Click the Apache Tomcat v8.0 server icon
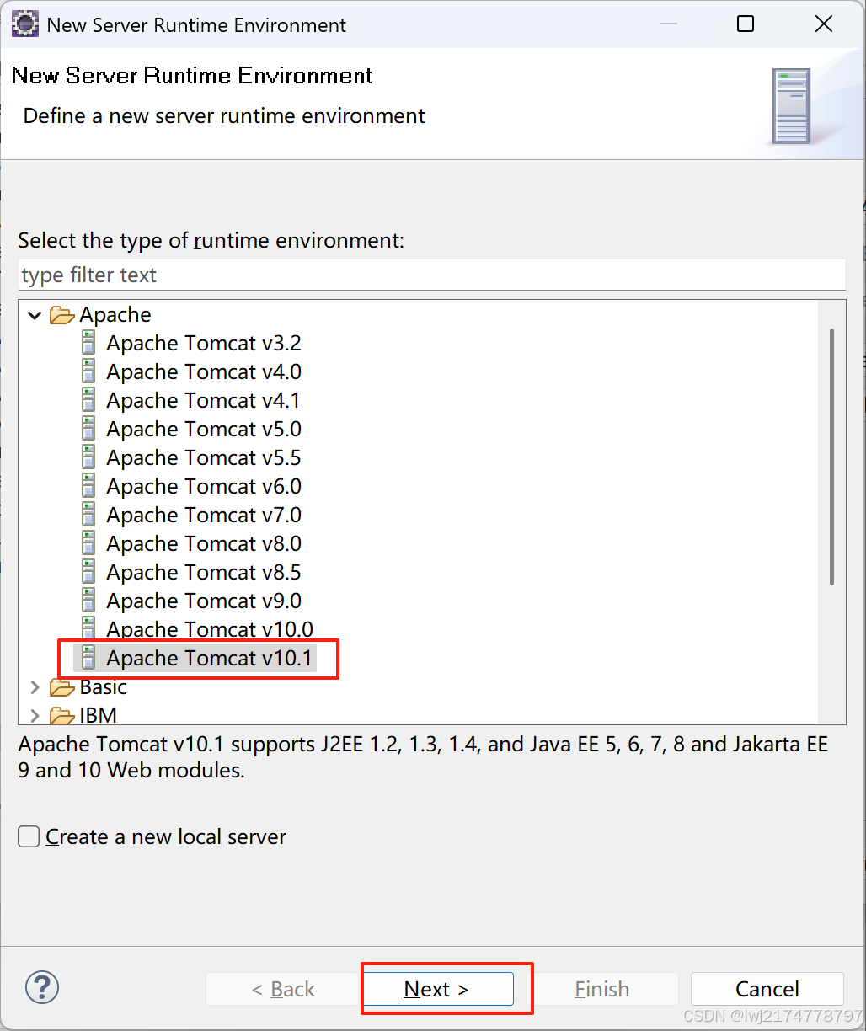Image resolution: width=866 pixels, height=1031 pixels. [88, 543]
